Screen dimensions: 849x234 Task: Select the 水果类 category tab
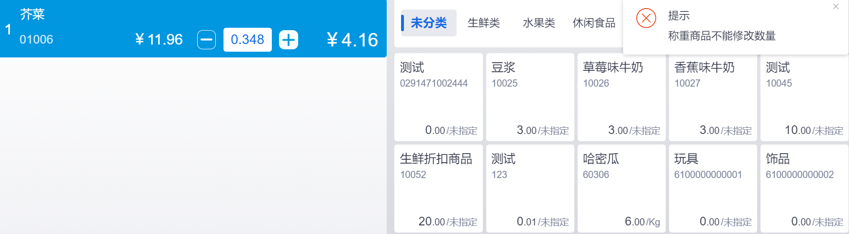(x=538, y=23)
